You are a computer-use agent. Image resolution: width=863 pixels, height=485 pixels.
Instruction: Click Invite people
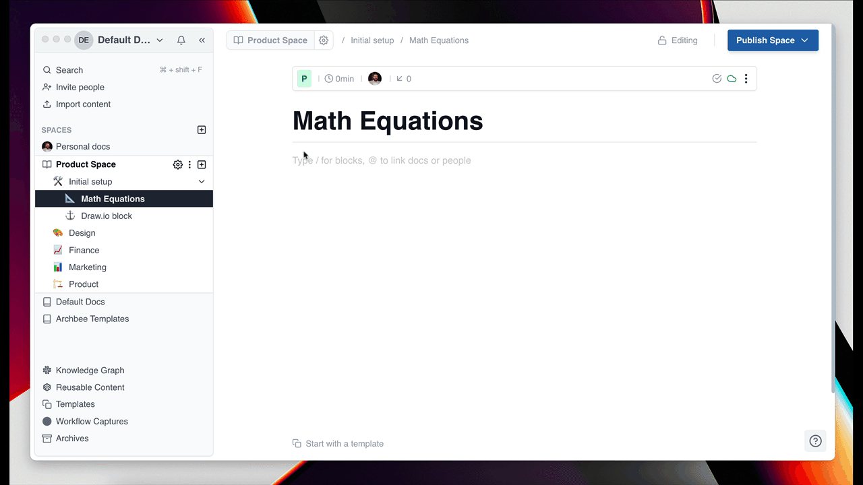[x=80, y=88]
